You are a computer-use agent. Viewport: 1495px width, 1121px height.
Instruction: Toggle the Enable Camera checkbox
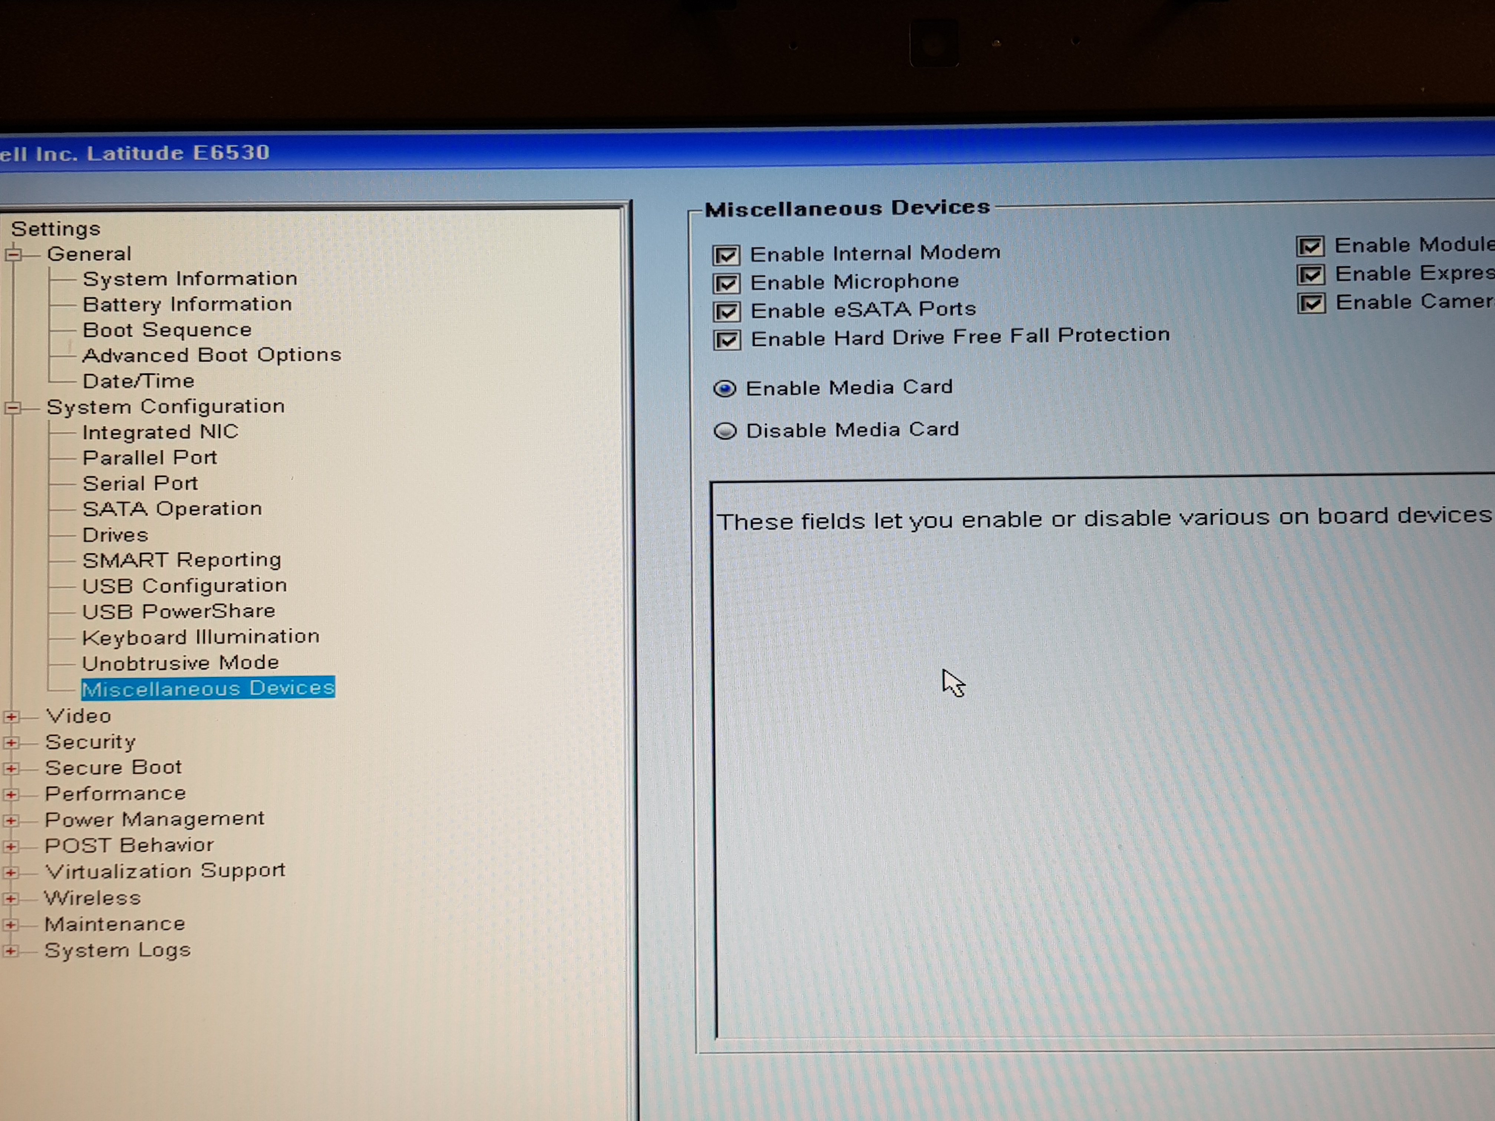(1312, 304)
